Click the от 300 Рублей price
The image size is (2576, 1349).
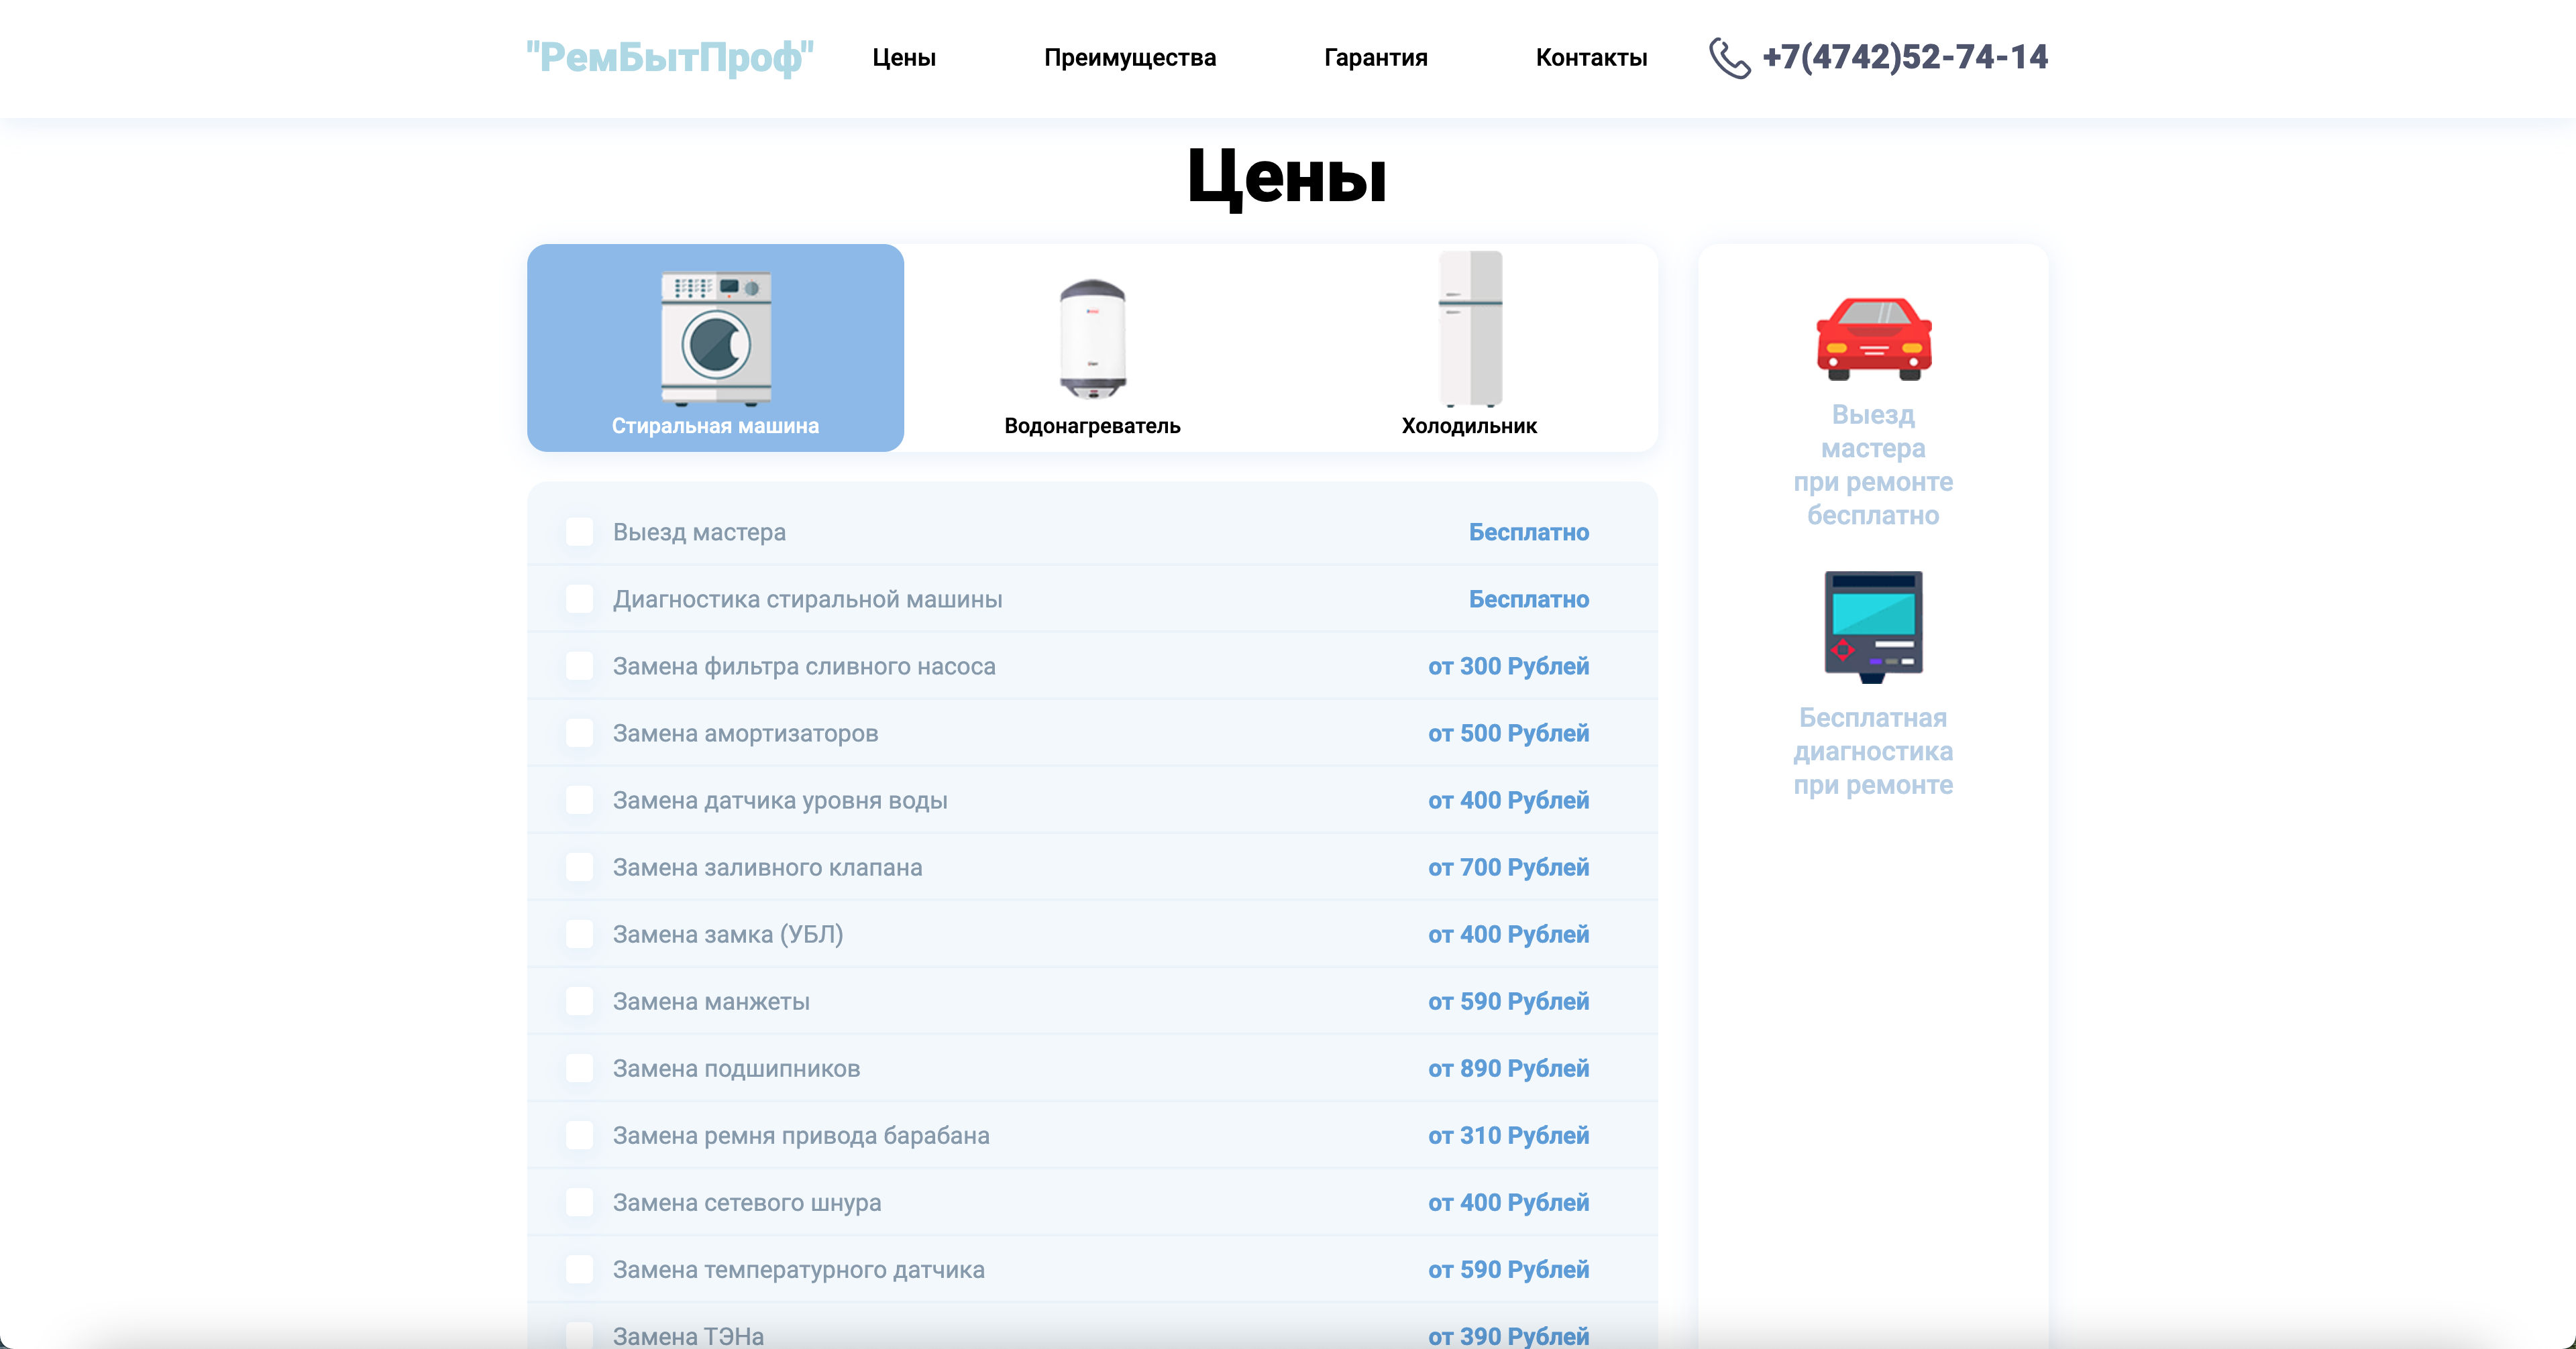click(1508, 666)
